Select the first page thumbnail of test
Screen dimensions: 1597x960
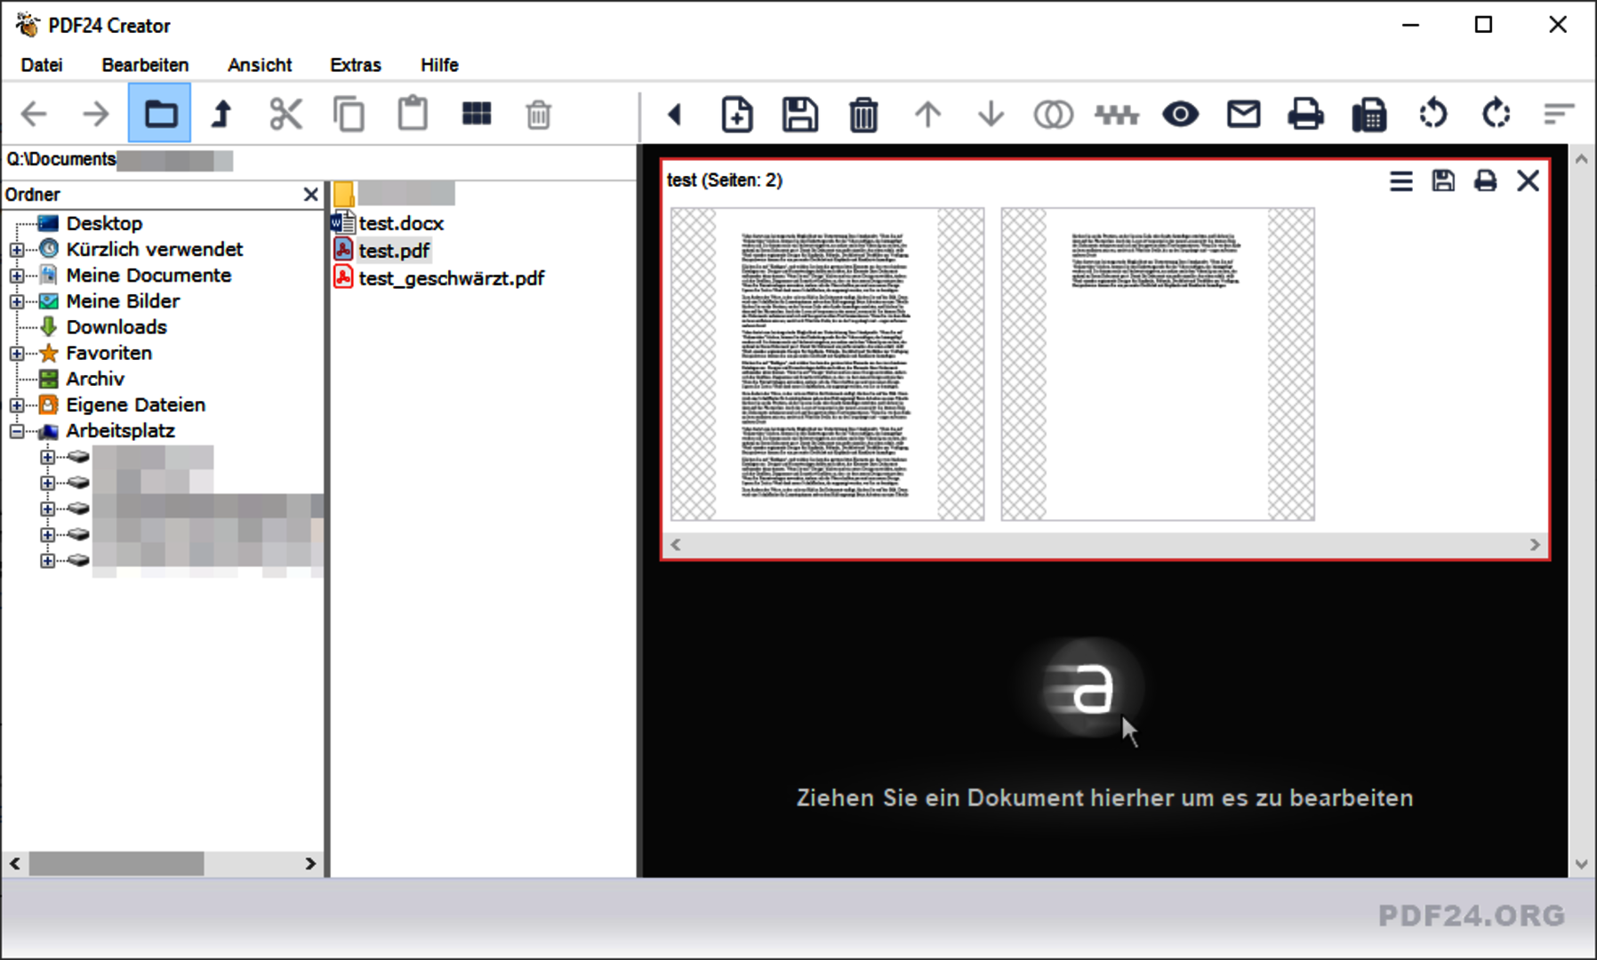pos(826,364)
